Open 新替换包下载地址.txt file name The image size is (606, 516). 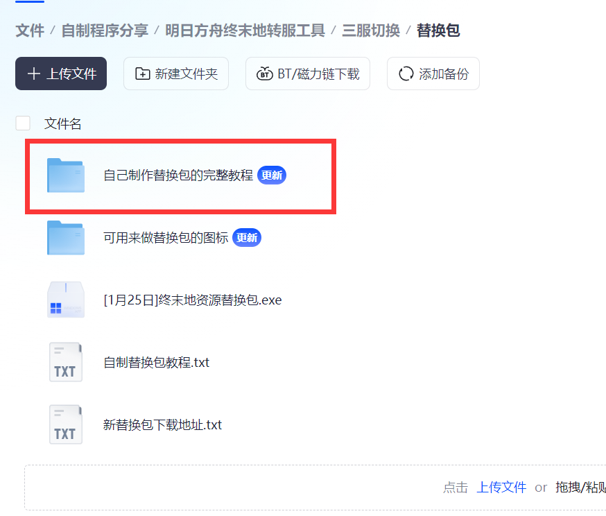162,424
